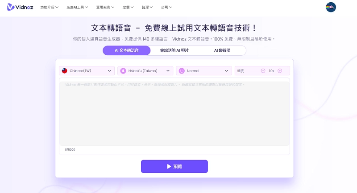Click the 速度 speed label
Viewport: 357px width, 193px height.
click(x=241, y=71)
